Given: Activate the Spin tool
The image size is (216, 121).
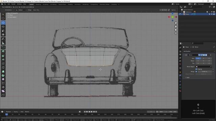Looking at the screenshot, I should (3, 75).
